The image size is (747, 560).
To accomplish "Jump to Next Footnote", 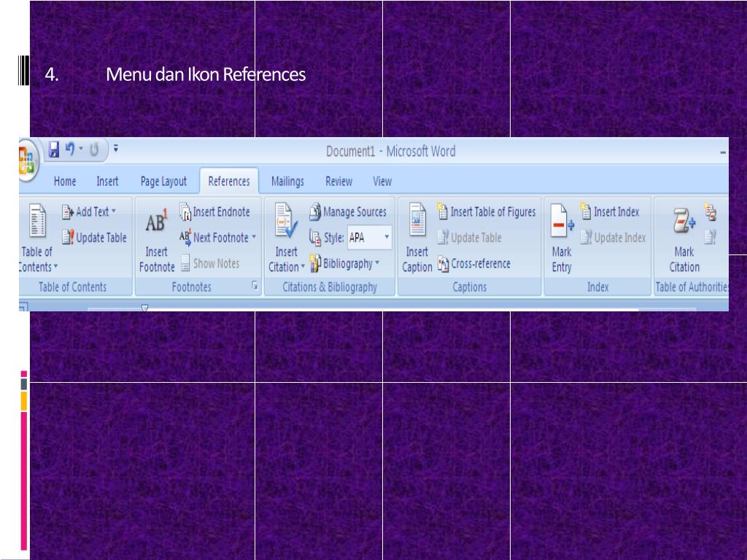I will [x=214, y=237].
